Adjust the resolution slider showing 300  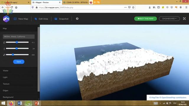[17, 55]
